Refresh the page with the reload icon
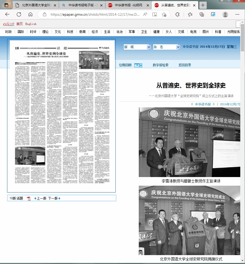245x264 pixels. pyautogui.click(x=19, y=15)
